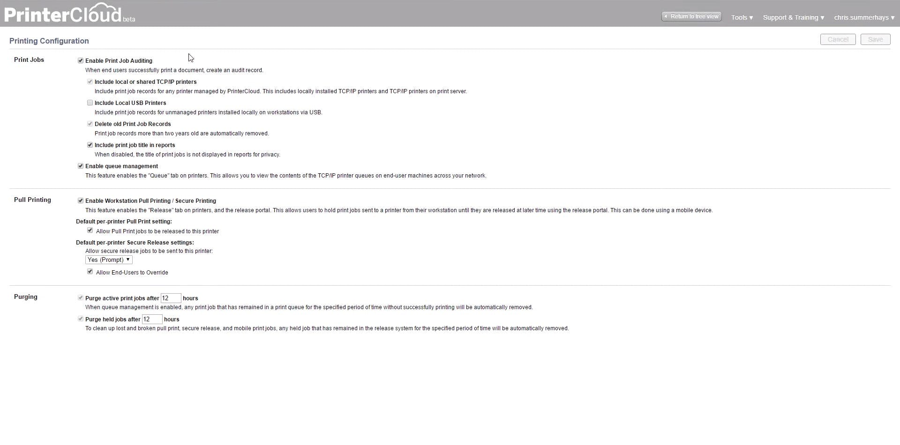Click the Cancel button
This screenshot has height=445, width=900.
click(x=838, y=39)
